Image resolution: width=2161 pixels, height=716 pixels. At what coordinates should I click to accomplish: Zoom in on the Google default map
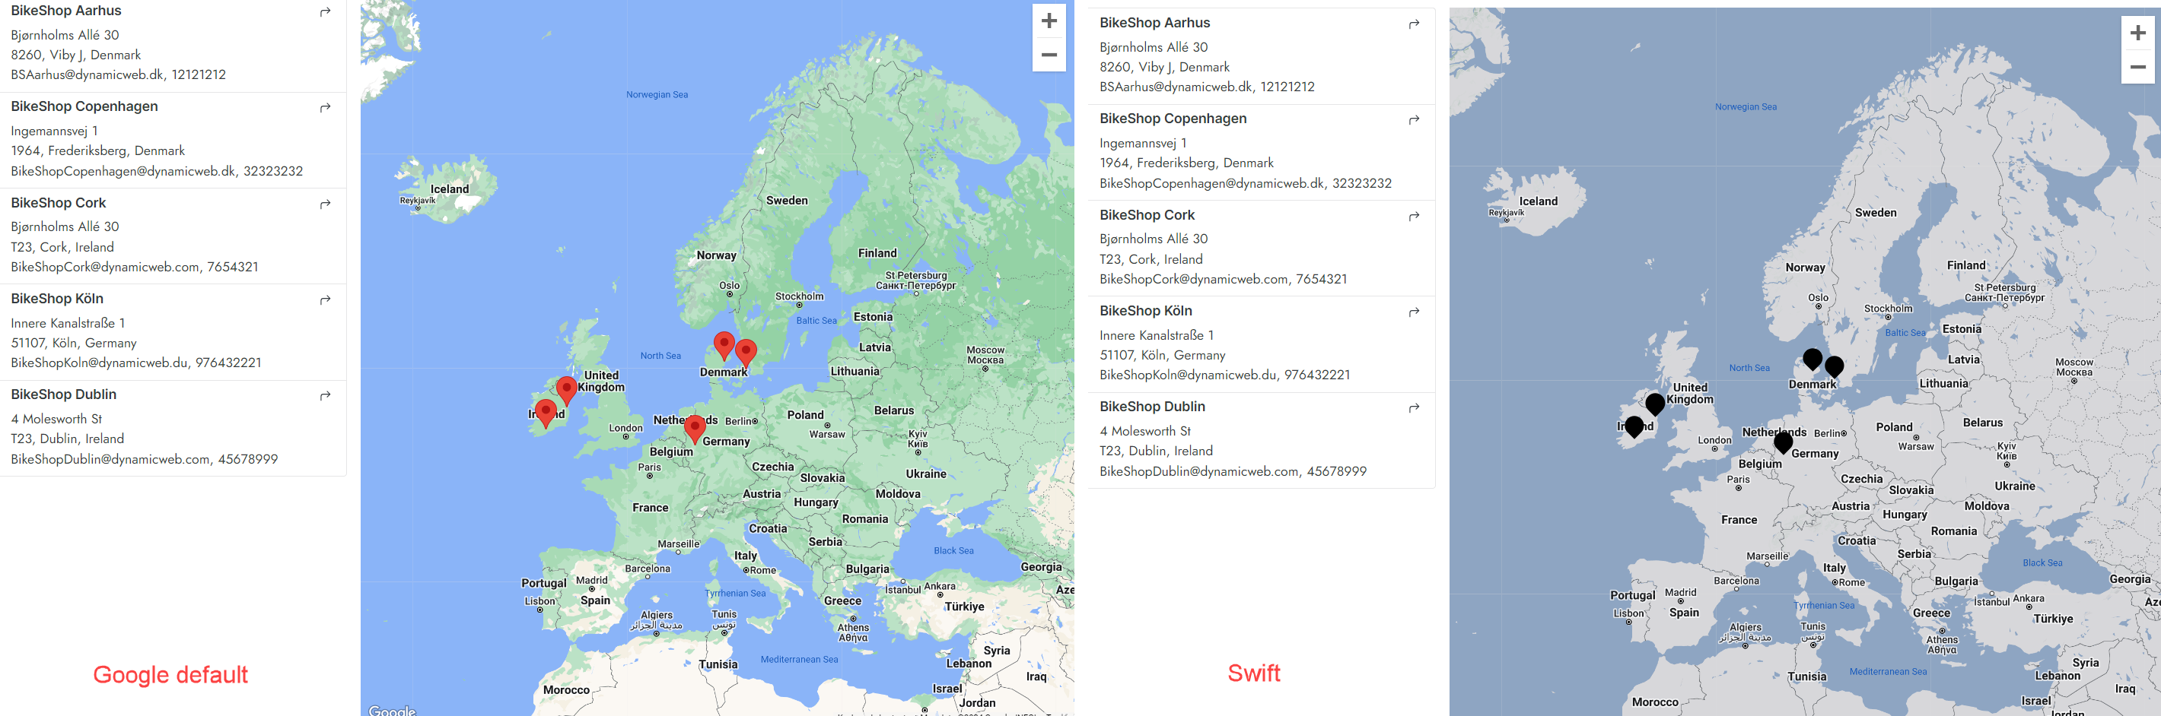click(1049, 21)
